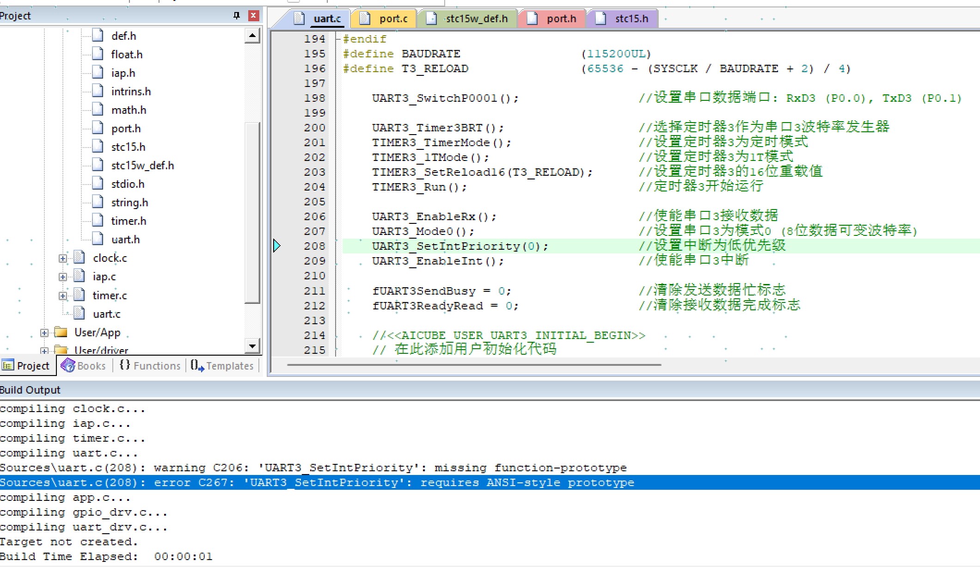Expand the clock.c tree node
Viewport: 980px width, 567px height.
click(63, 259)
